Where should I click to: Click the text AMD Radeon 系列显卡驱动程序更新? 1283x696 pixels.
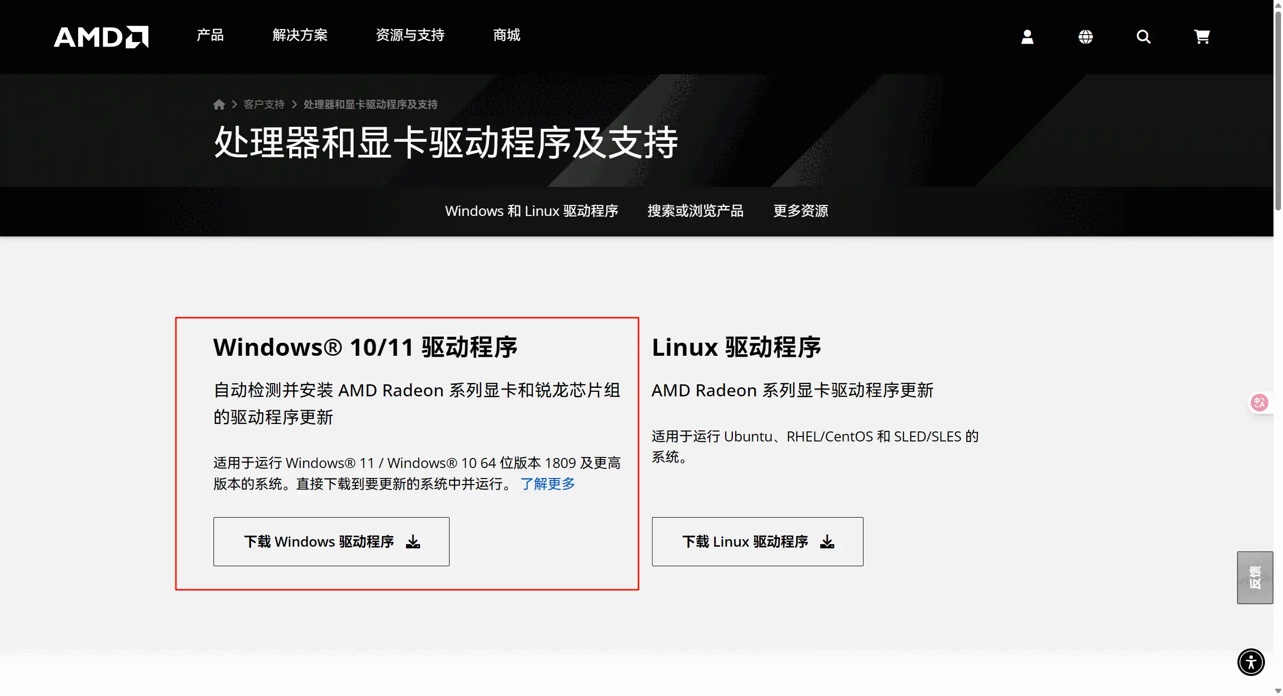point(792,390)
